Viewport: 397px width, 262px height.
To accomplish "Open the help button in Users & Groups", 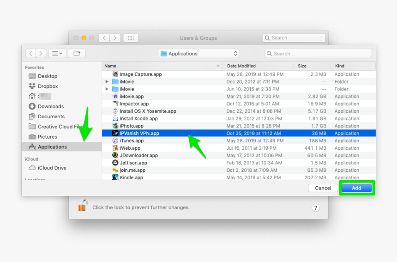I will coord(315,208).
